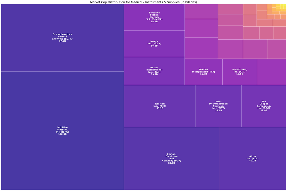
Task: Select the Teleflex Incorporated (TFX) 11.6B tile
Action: [204, 72]
